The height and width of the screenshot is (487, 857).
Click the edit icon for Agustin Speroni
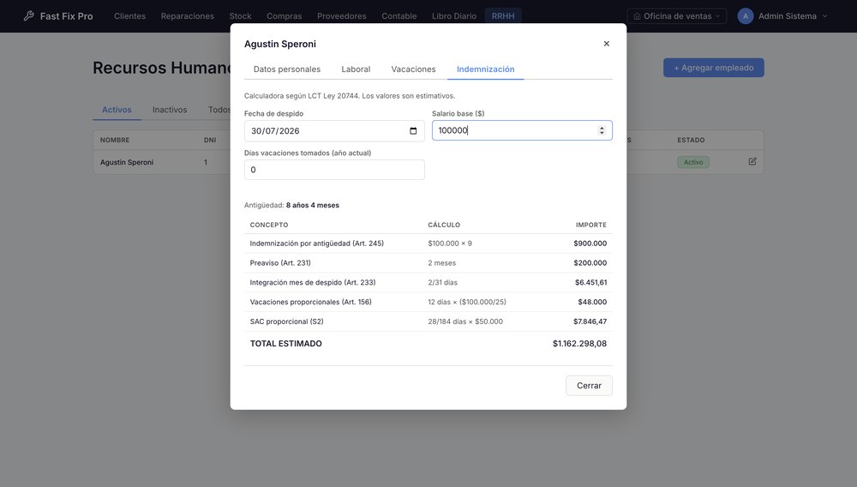(x=752, y=162)
